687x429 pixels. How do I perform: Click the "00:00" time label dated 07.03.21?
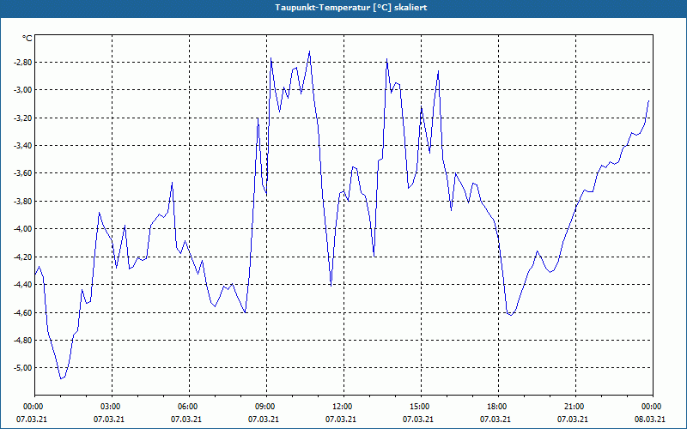click(32, 407)
